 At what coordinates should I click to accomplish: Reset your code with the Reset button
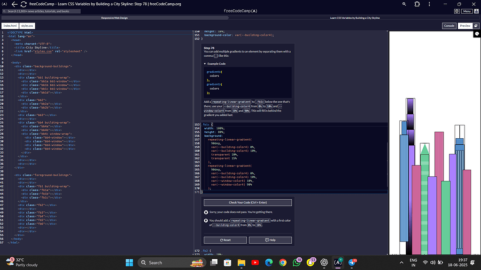point(225,240)
